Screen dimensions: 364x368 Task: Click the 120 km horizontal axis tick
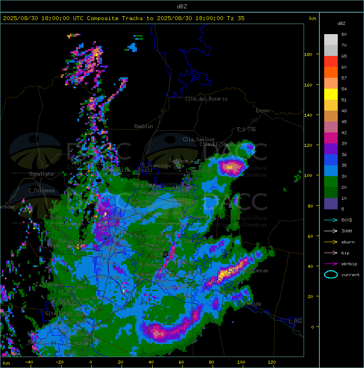tap(272, 362)
